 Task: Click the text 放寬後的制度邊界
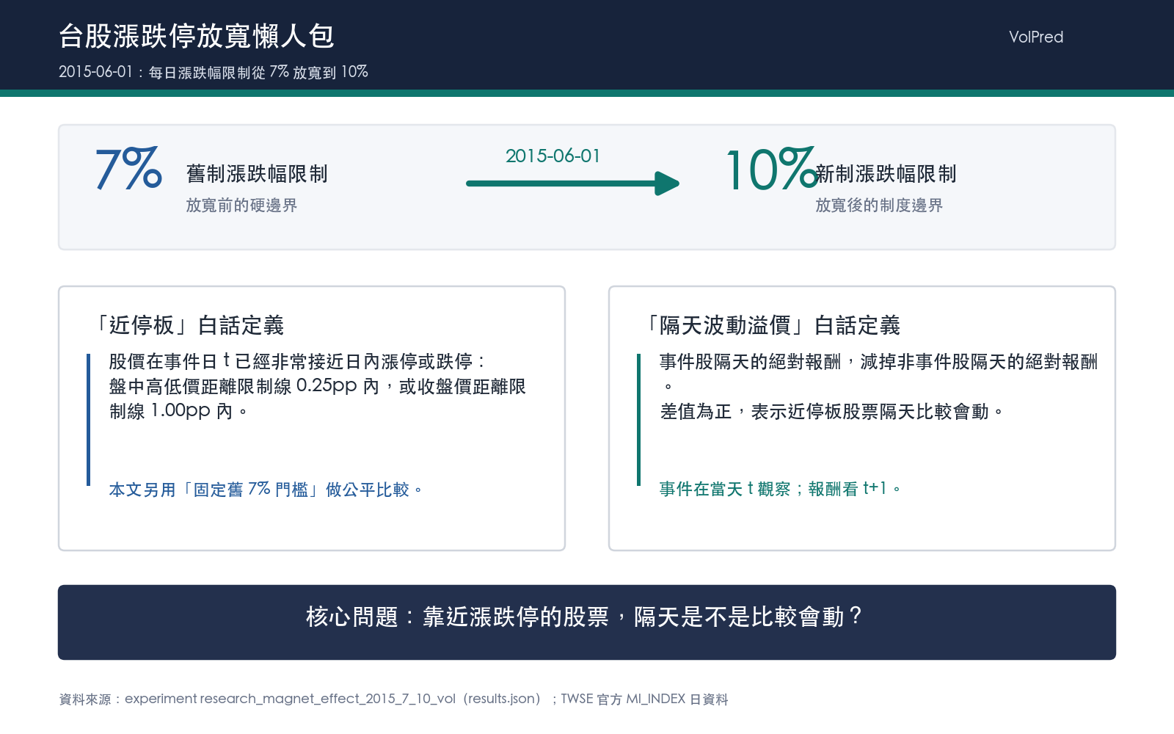click(x=879, y=206)
